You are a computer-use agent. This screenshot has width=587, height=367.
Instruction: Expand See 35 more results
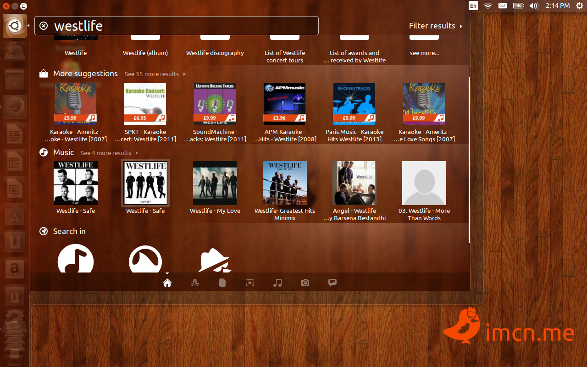pos(155,74)
